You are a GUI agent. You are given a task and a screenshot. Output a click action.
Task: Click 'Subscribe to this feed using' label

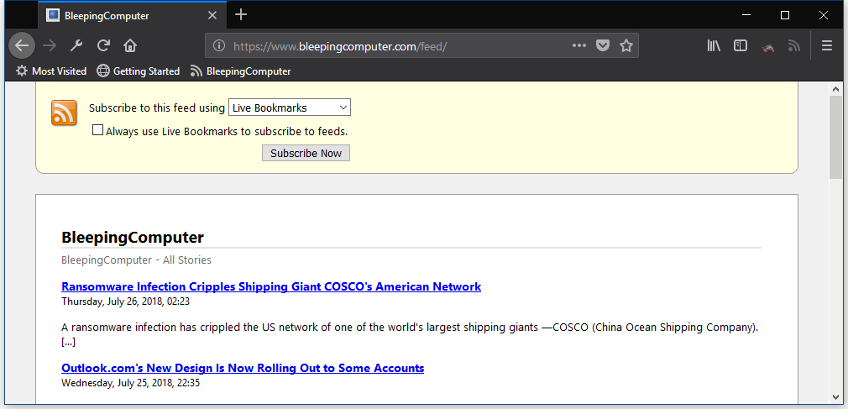coord(157,107)
